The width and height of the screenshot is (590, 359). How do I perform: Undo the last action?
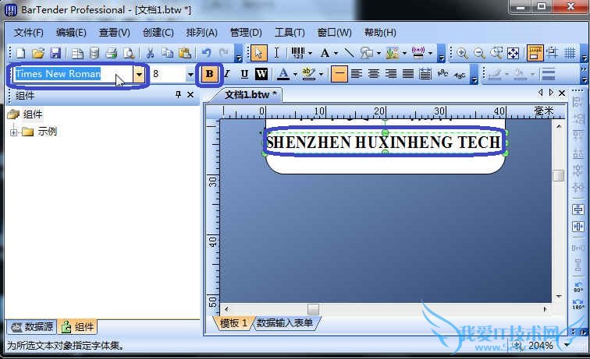point(206,53)
